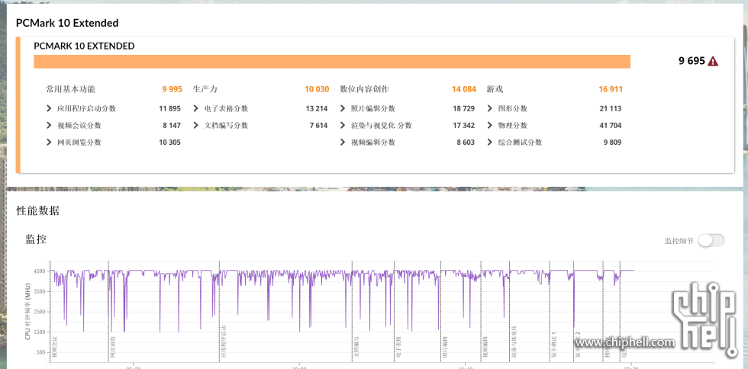Click the orange PCMark 10 Extended score bar

332,62
